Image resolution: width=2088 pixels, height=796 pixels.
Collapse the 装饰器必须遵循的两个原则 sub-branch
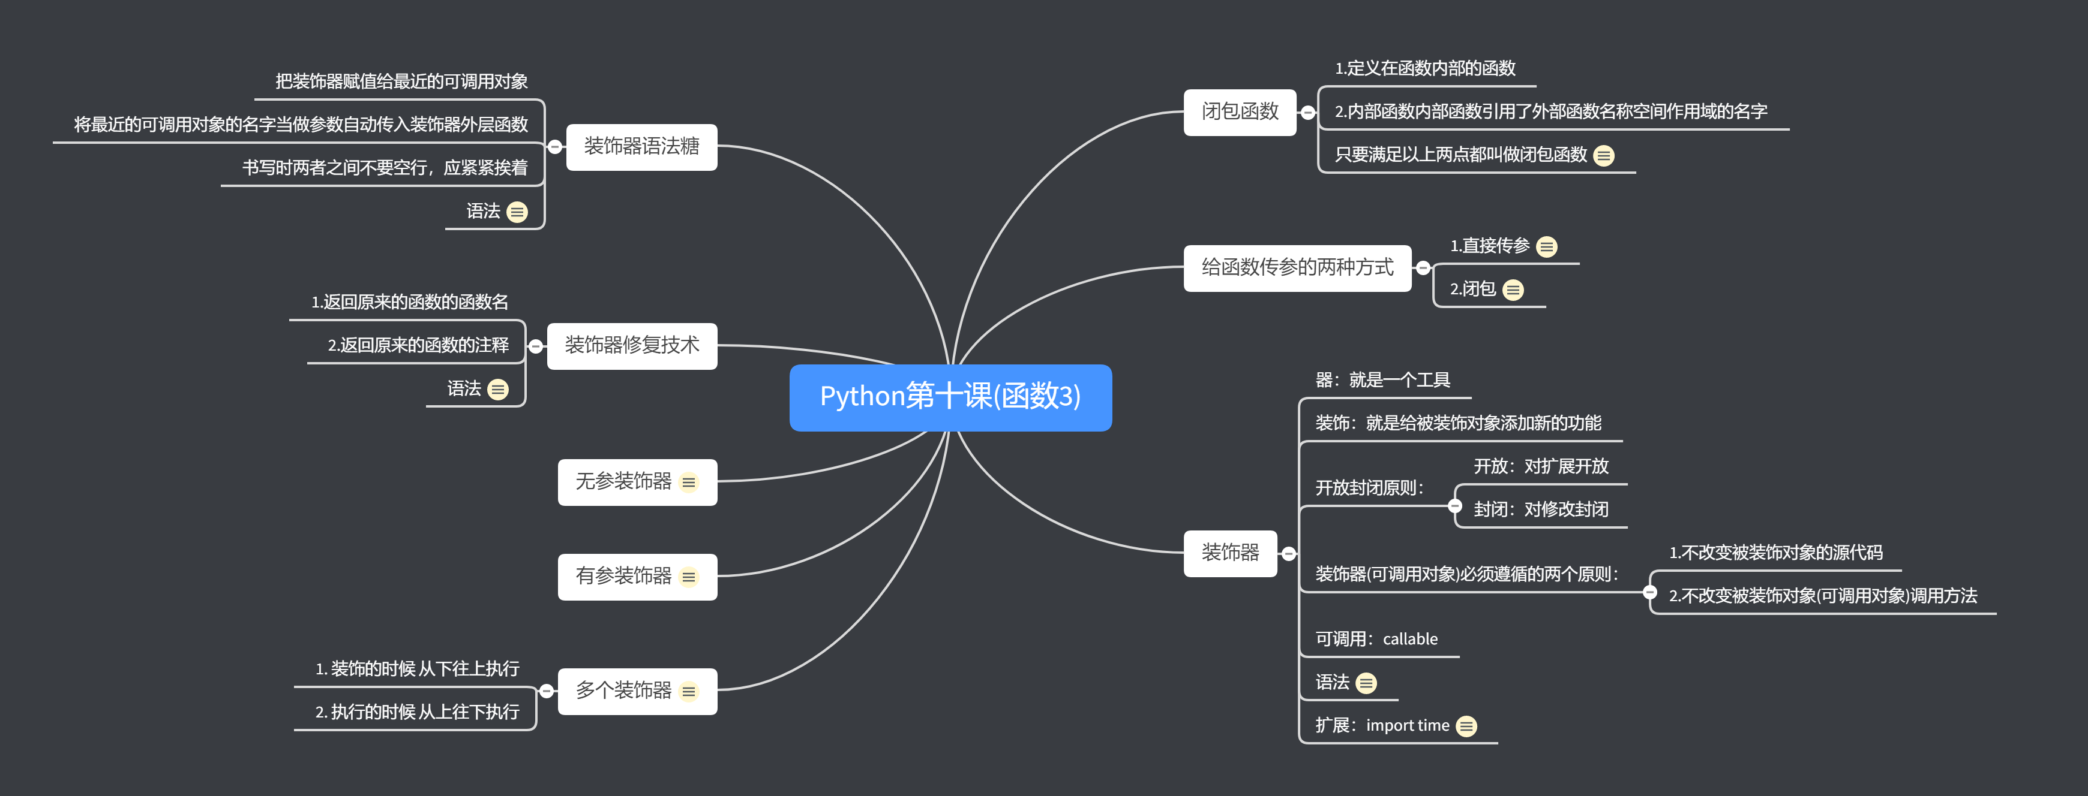1649,592
